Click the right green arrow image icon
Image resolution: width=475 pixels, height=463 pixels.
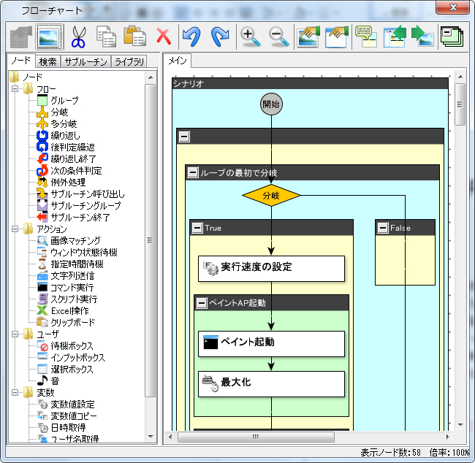(x=422, y=37)
